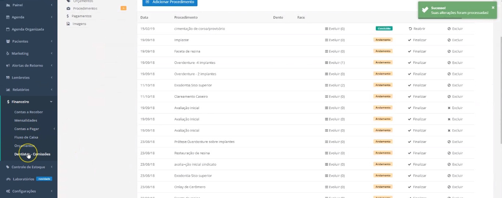
Task: Finalizar the Implante procedure
Action: tap(417, 40)
